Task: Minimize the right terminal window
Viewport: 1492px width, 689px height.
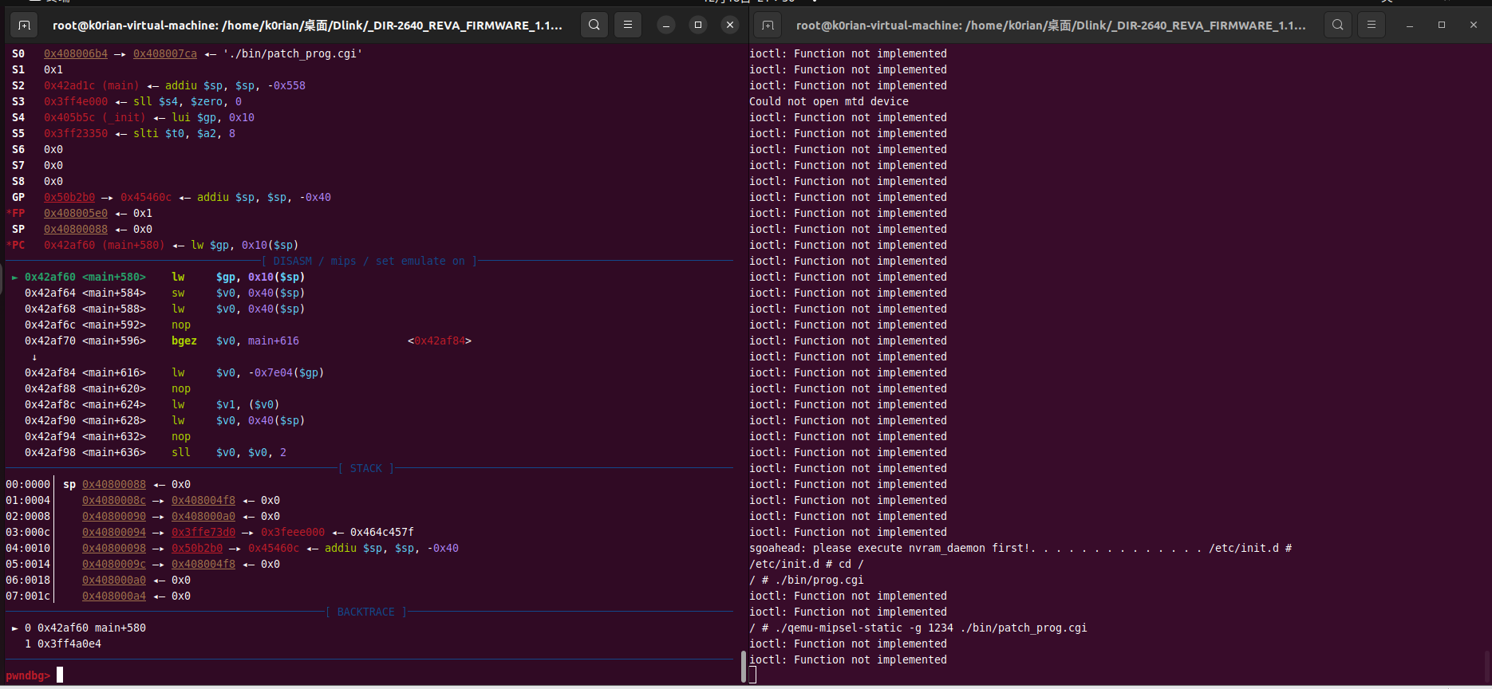Action: coord(1410,26)
